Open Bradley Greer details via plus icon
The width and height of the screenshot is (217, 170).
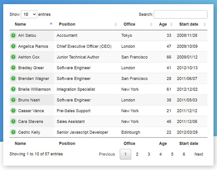pyautogui.click(x=13, y=68)
